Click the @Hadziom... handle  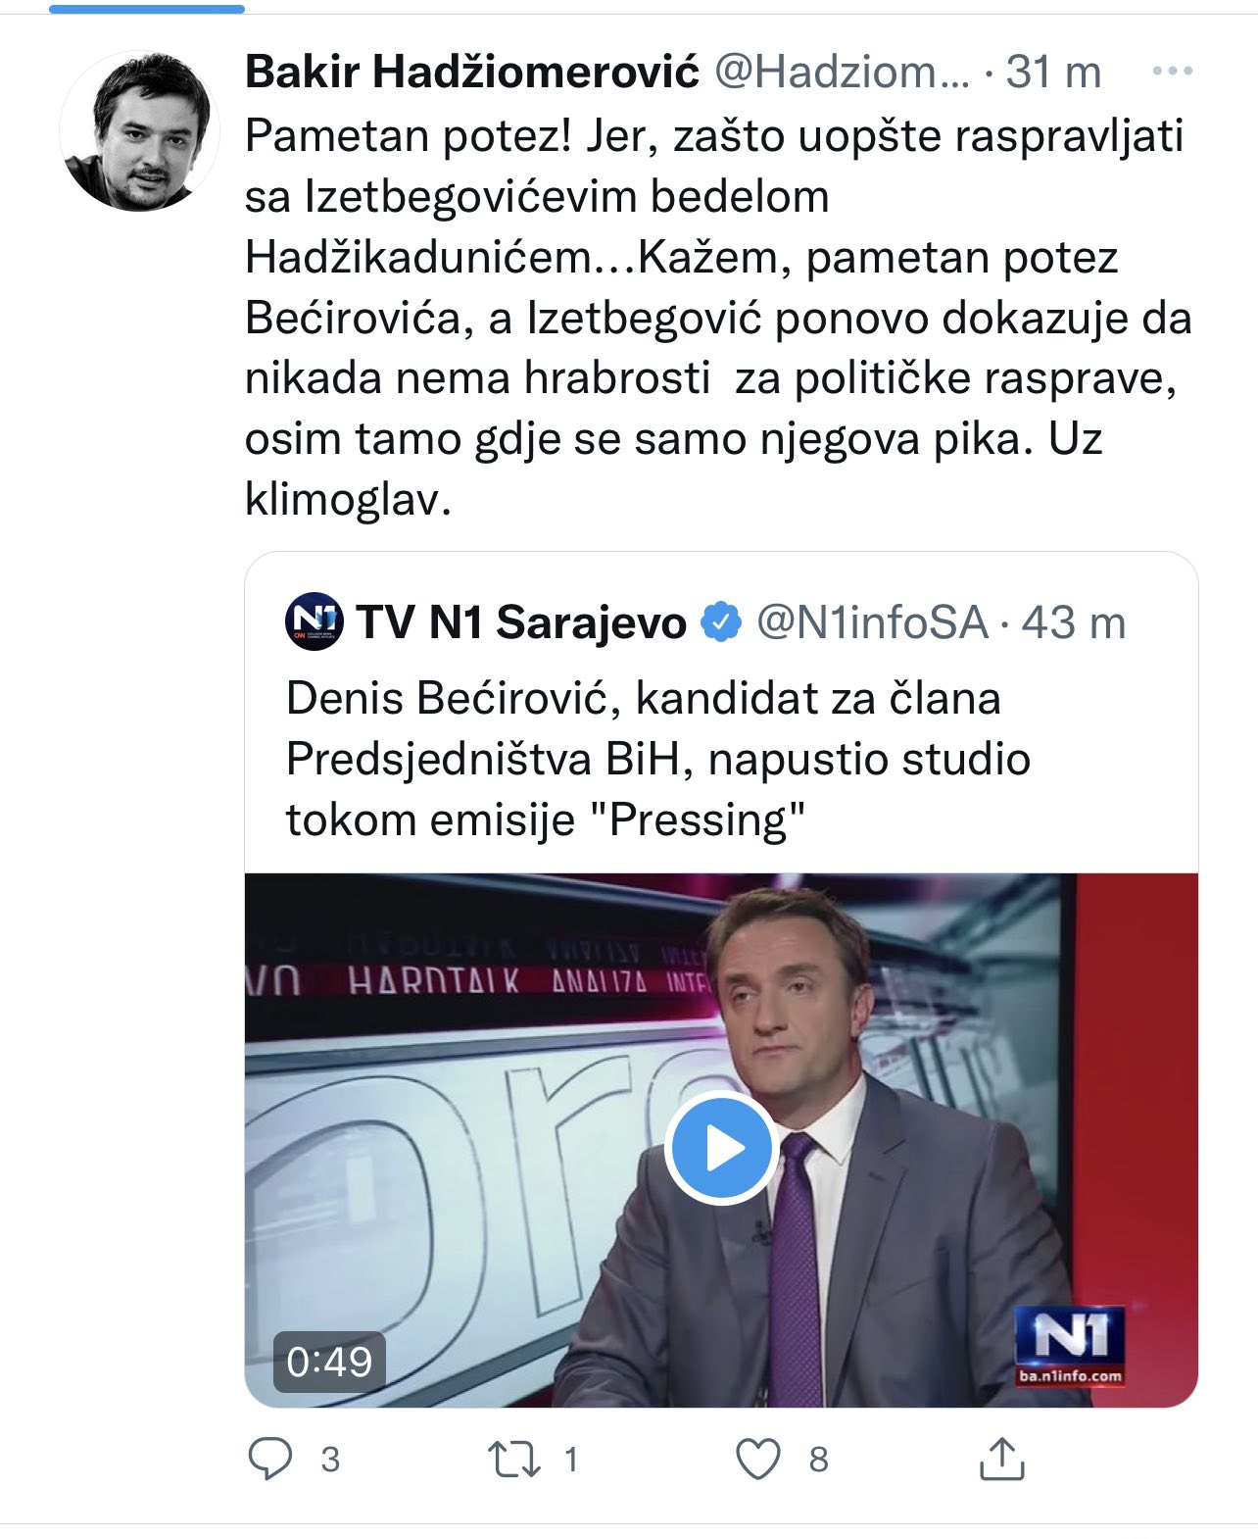[x=842, y=72]
